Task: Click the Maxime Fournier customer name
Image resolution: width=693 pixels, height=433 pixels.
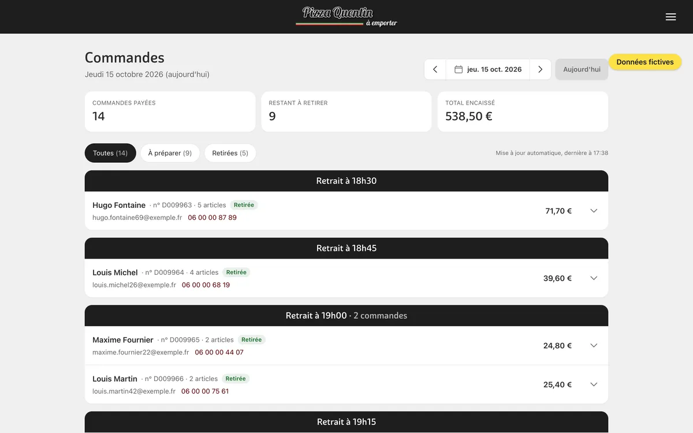Action: [x=123, y=340]
